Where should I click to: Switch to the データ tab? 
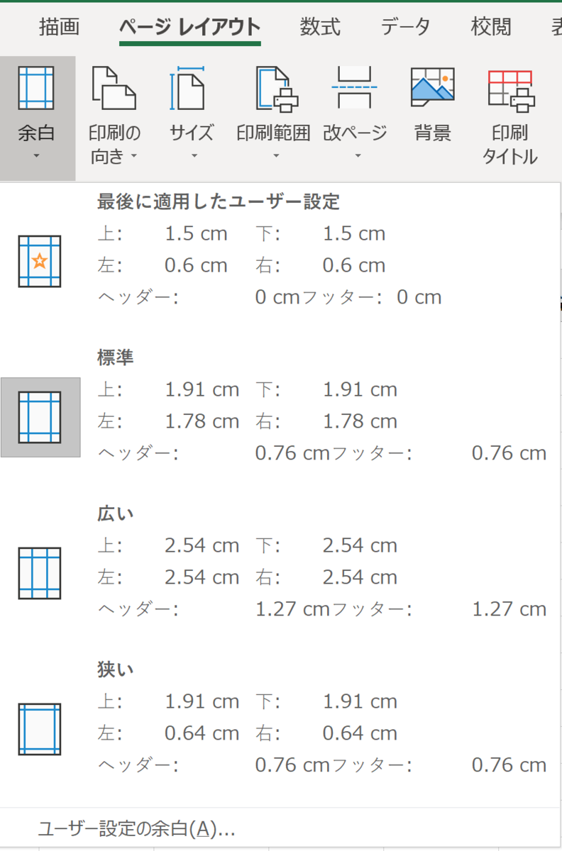pos(405,27)
